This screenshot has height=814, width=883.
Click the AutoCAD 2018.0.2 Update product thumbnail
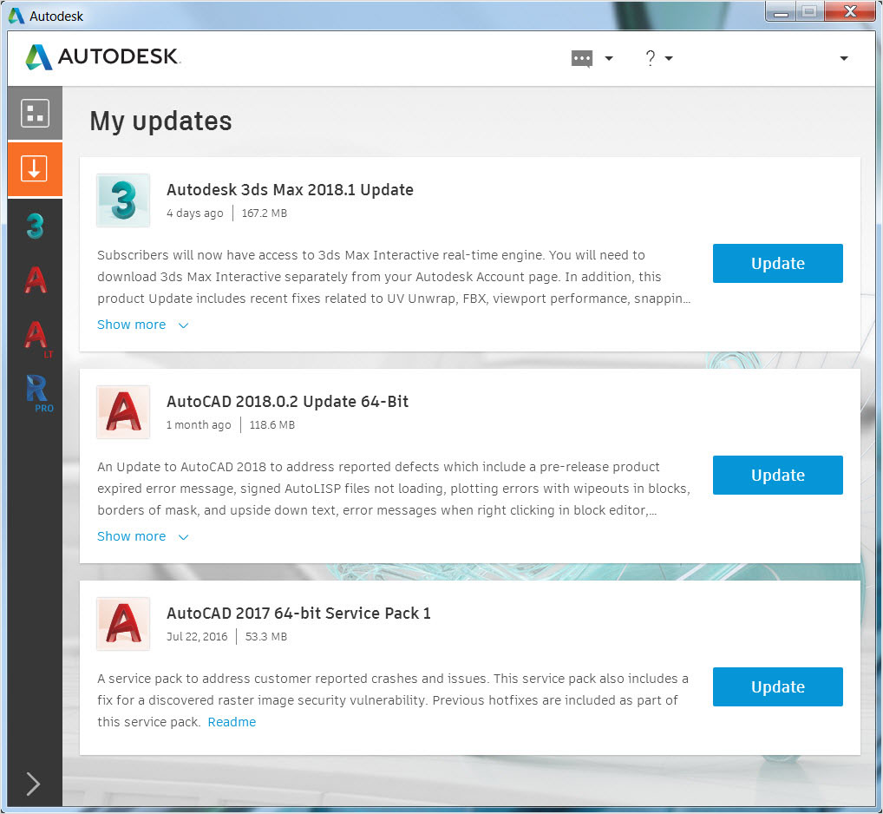123,412
